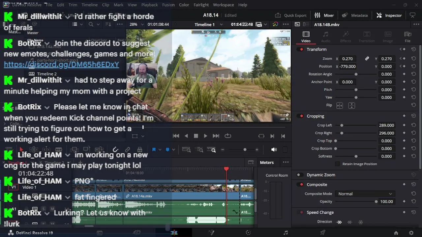The width and height of the screenshot is (422, 237).
Task: Open the Project Manager home icon
Action: tap(396, 233)
